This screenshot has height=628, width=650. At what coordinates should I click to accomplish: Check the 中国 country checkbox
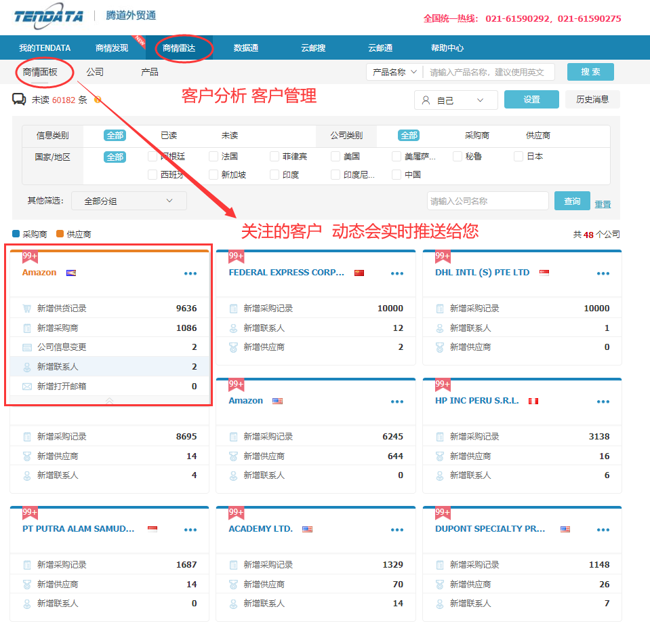pyautogui.click(x=395, y=174)
